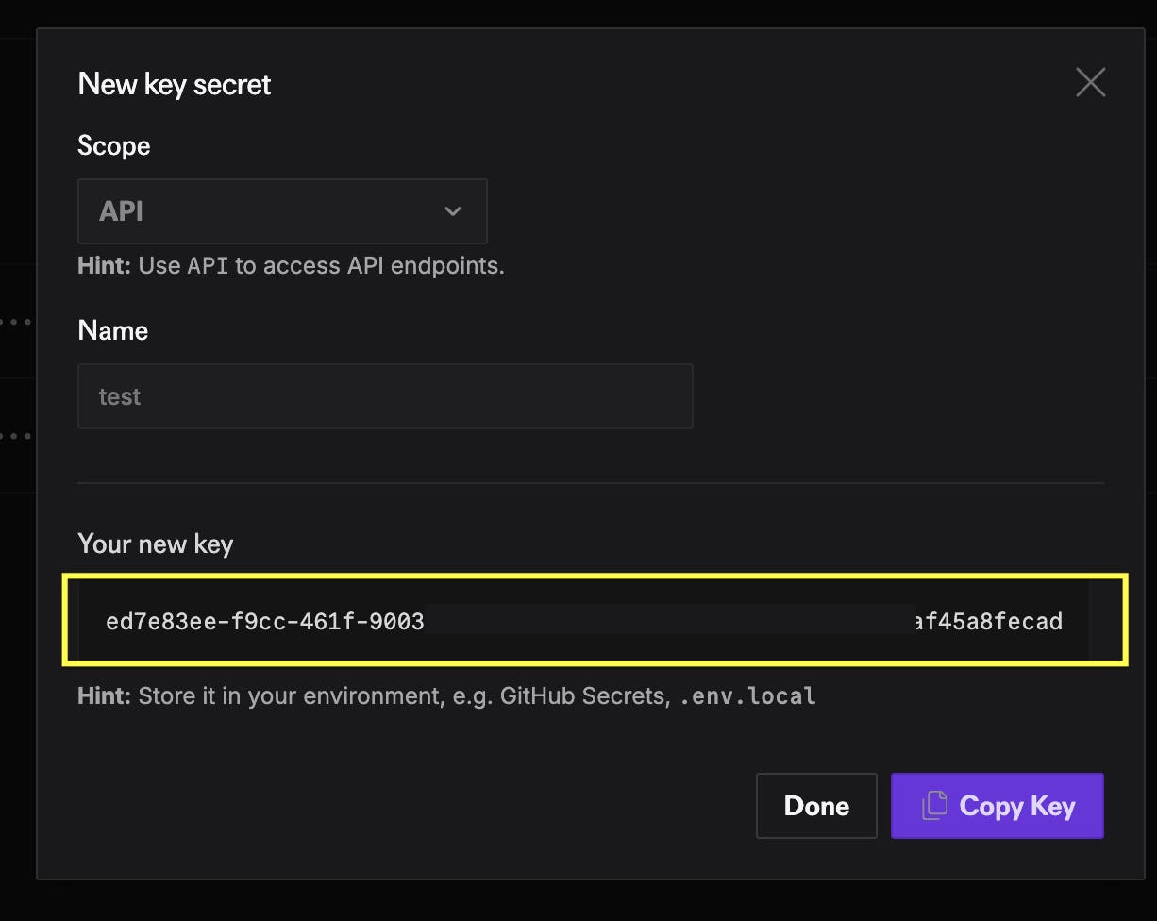1157x921 pixels.
Task: Click the upper ellipsis dots behind the dialog
Action: pyautogui.click(x=15, y=322)
